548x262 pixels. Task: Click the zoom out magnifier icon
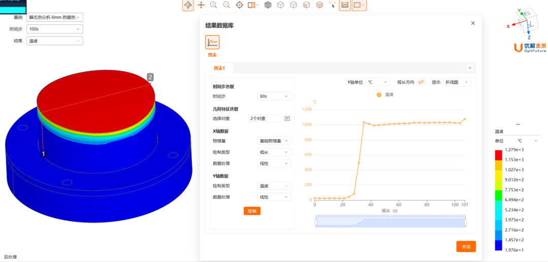(x=226, y=5)
